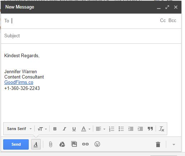
Task: Open the text size dropdown
Action: coord(42,129)
